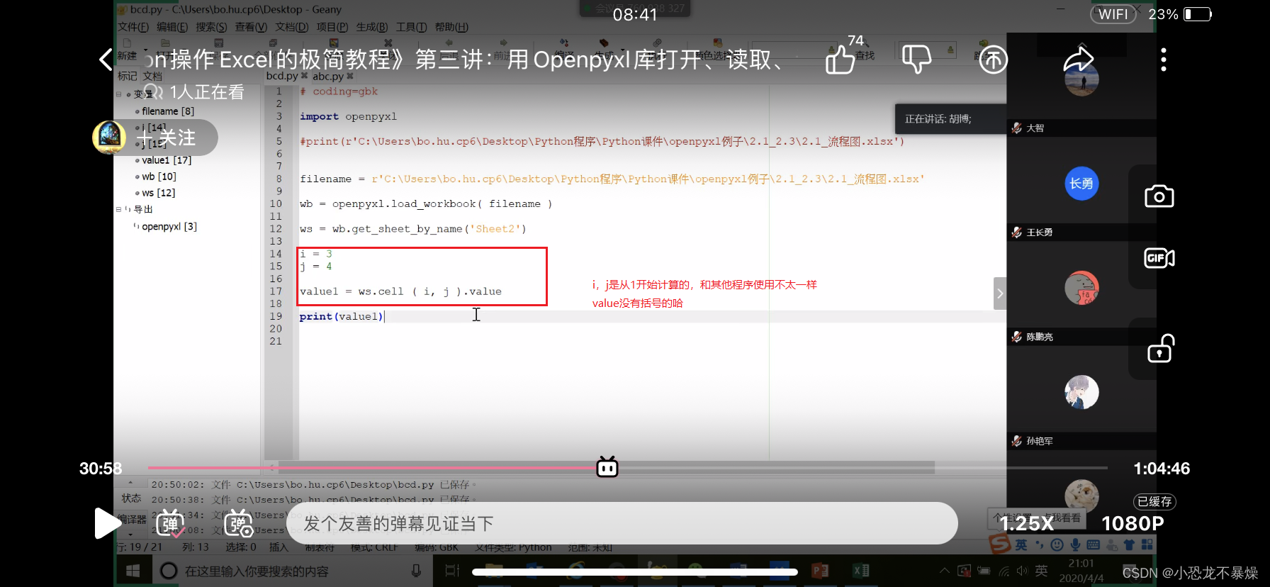Tap the 已缓存 cached badge
Viewport: 1270px width, 587px height.
click(1154, 502)
